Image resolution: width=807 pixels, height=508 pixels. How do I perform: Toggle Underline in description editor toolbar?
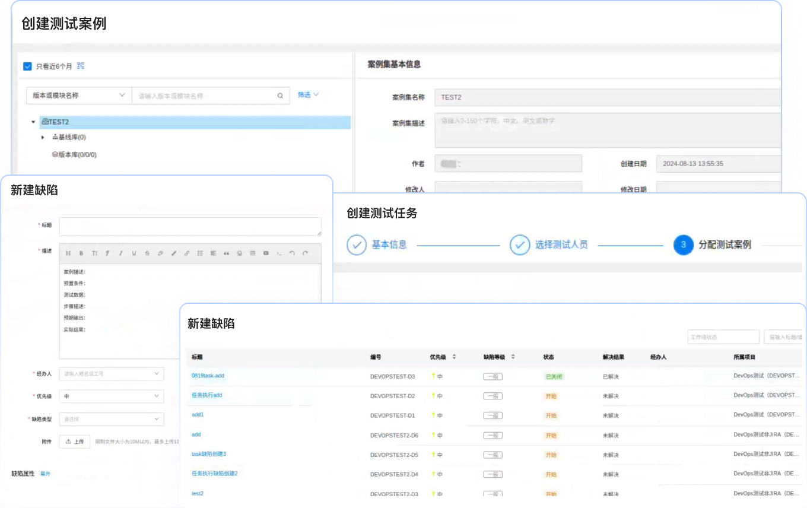(x=134, y=253)
